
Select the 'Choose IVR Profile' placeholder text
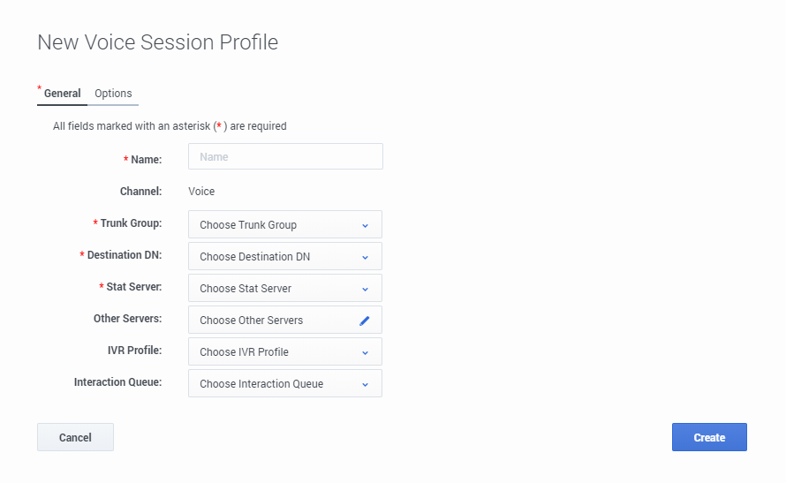[244, 352]
